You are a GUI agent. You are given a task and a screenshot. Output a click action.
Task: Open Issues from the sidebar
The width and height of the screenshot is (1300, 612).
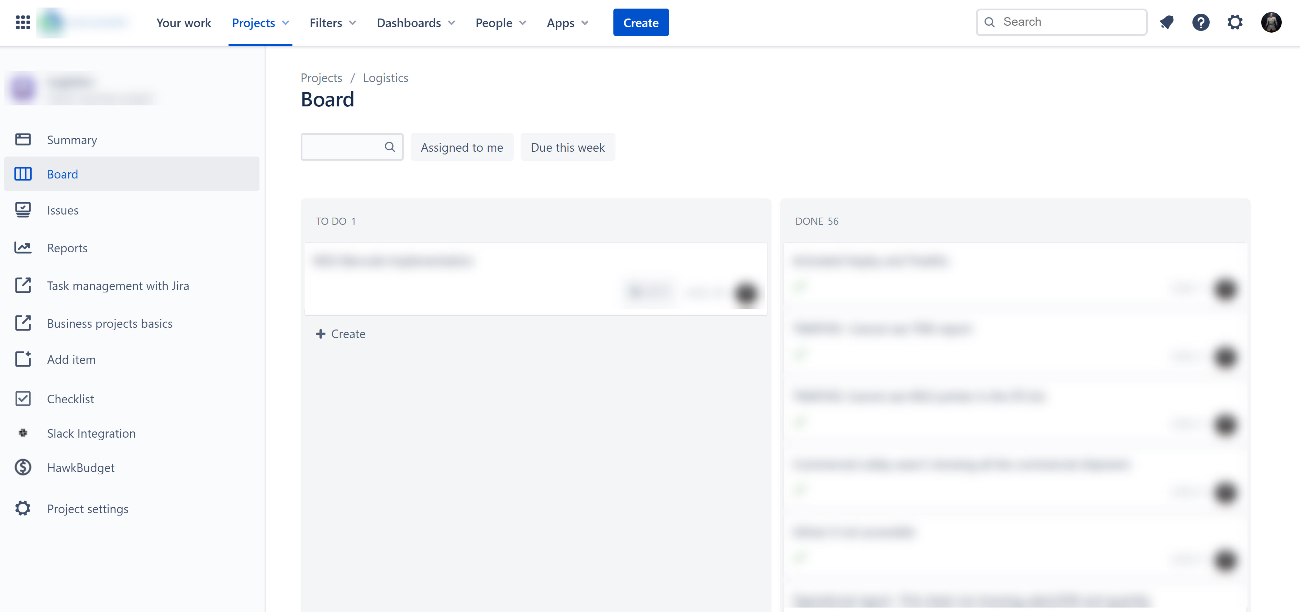click(63, 210)
